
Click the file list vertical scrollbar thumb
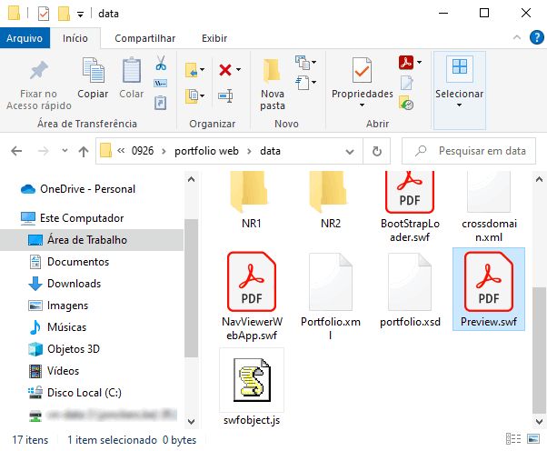click(x=539, y=350)
